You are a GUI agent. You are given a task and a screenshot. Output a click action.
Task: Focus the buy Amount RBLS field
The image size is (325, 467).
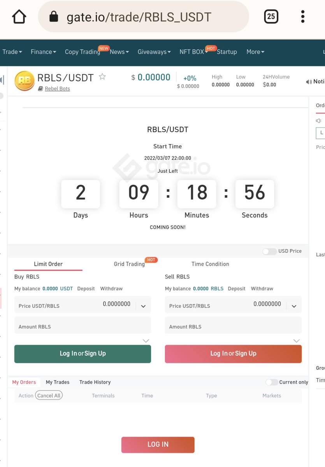(x=83, y=325)
